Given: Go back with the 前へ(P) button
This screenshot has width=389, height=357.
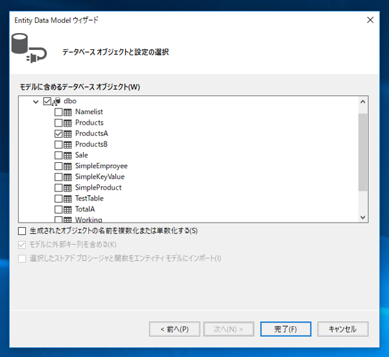Looking at the screenshot, I should 174,329.
